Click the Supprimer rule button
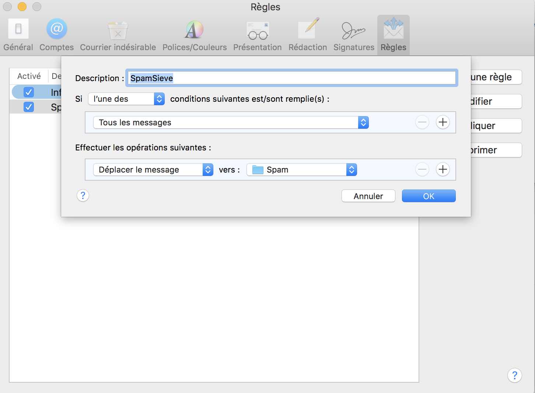The width and height of the screenshot is (535, 393). tap(496, 150)
